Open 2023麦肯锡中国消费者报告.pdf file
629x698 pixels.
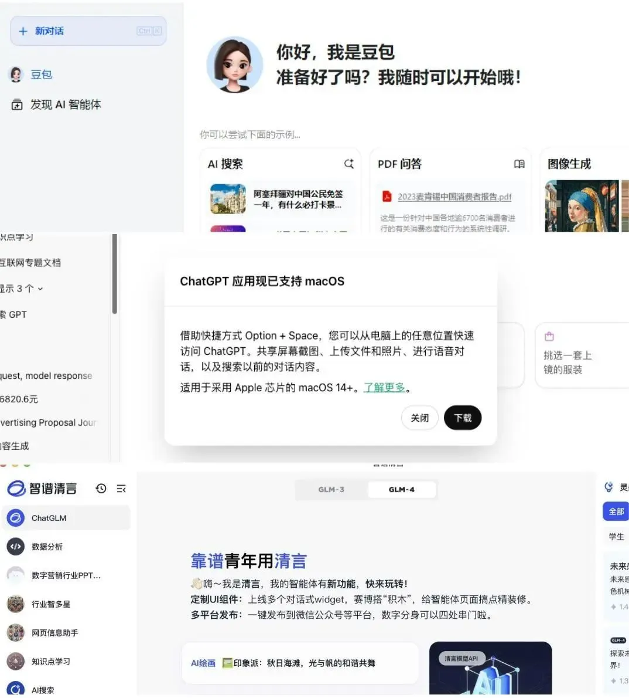(454, 197)
